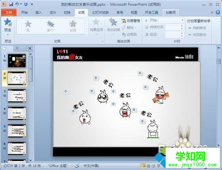Screen dimensions: 222x170
Task: Click the 触发 trigger button
Action: 129,28
